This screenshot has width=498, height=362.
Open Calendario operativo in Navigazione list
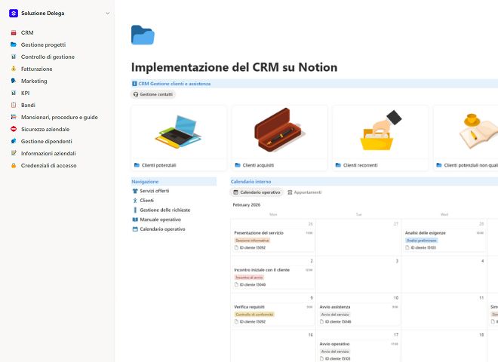(x=163, y=229)
